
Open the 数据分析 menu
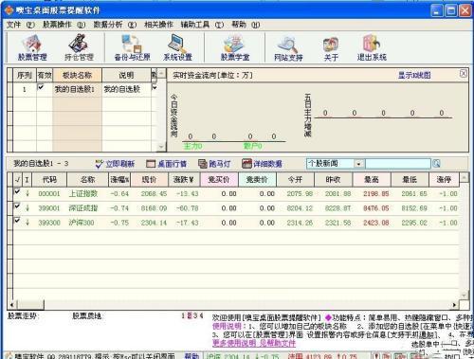pos(115,25)
